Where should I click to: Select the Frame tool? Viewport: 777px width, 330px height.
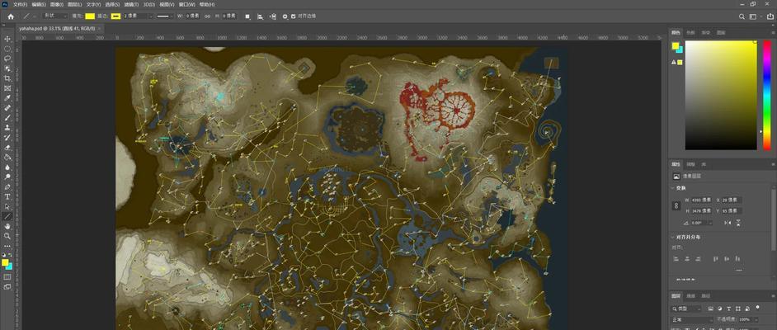pyautogui.click(x=7, y=88)
